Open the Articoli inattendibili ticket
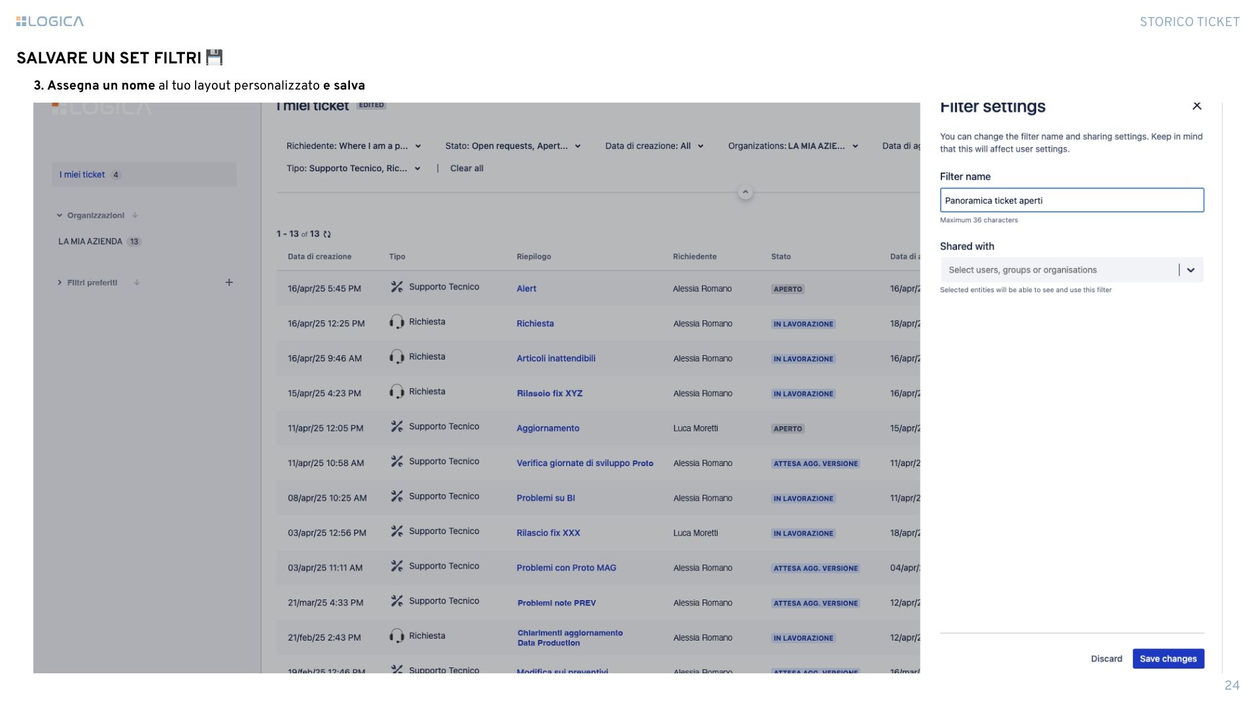1256x706 pixels. 556,358
